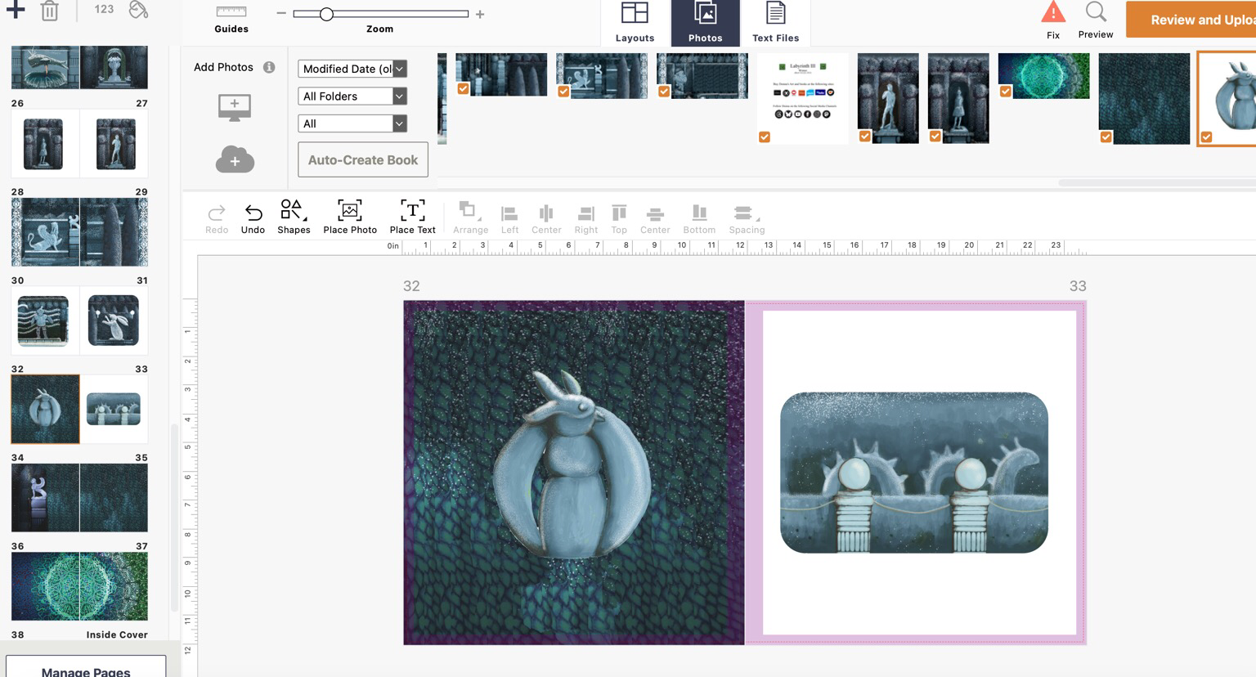Click the zoom in plus icon
Screen dimensions: 1256x677
click(480, 14)
